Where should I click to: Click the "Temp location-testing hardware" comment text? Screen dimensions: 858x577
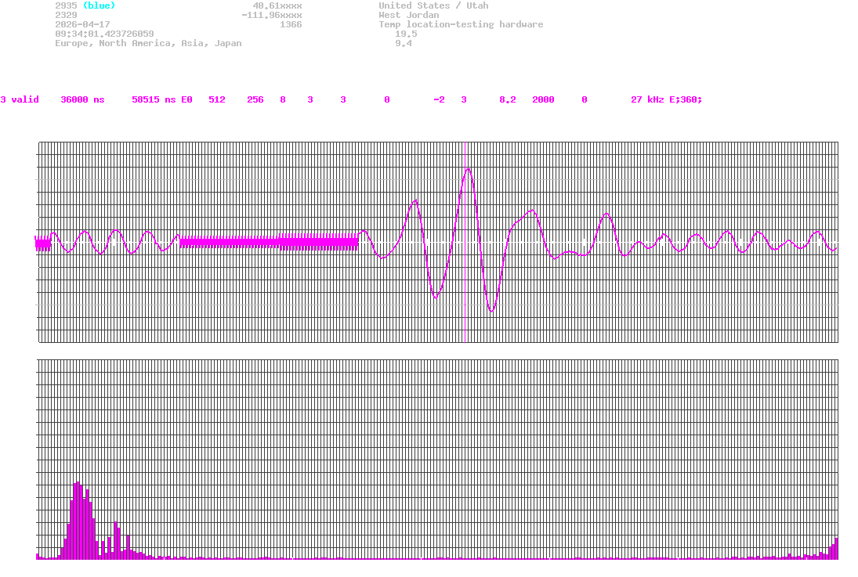(x=461, y=24)
